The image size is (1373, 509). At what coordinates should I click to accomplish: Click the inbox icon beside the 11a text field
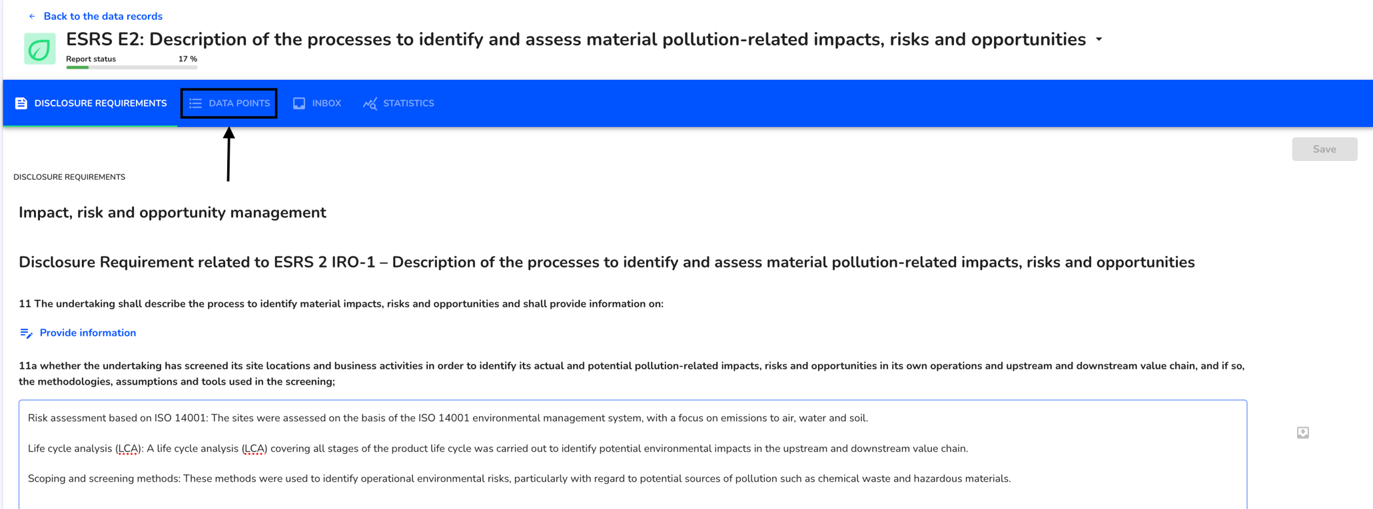click(x=1303, y=432)
